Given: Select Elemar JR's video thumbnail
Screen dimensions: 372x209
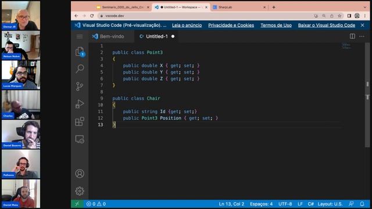Looking at the screenshot, I should tap(21, 15).
